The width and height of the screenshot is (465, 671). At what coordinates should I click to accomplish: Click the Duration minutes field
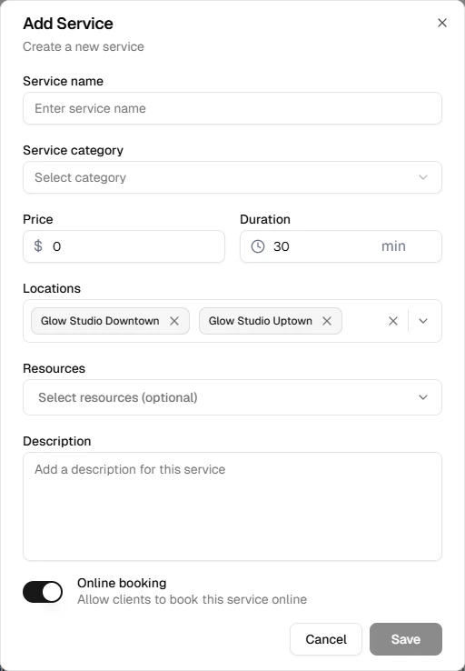[341, 246]
